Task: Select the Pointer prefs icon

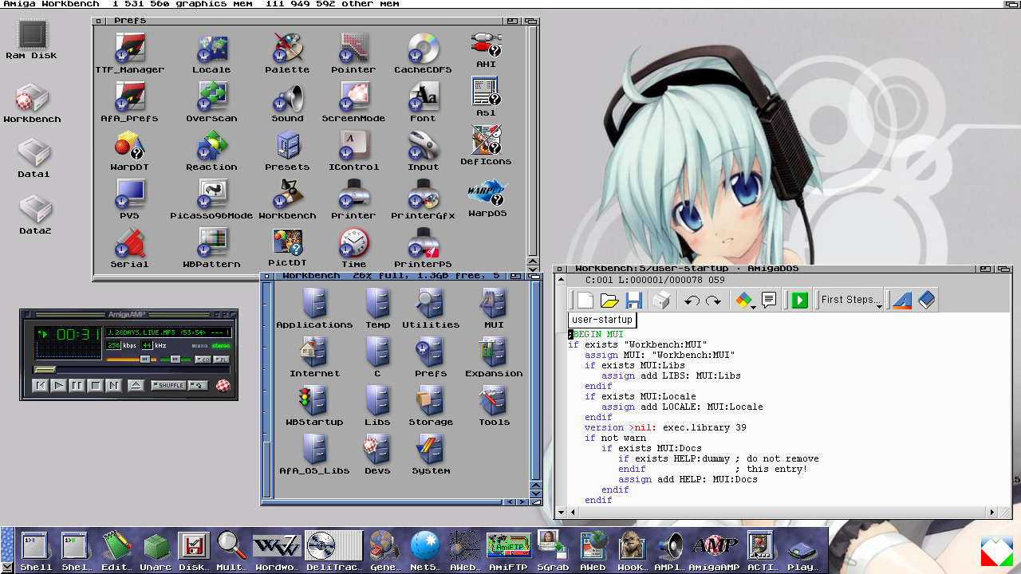Action: (x=353, y=53)
